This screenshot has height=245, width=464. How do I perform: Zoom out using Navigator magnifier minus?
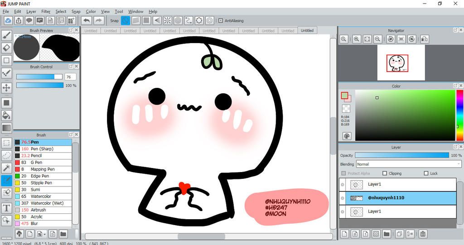pos(377,39)
